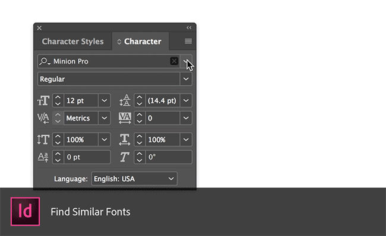This screenshot has width=386, height=236.
Task: Step the 12 pt font size value
Action: tap(58, 101)
